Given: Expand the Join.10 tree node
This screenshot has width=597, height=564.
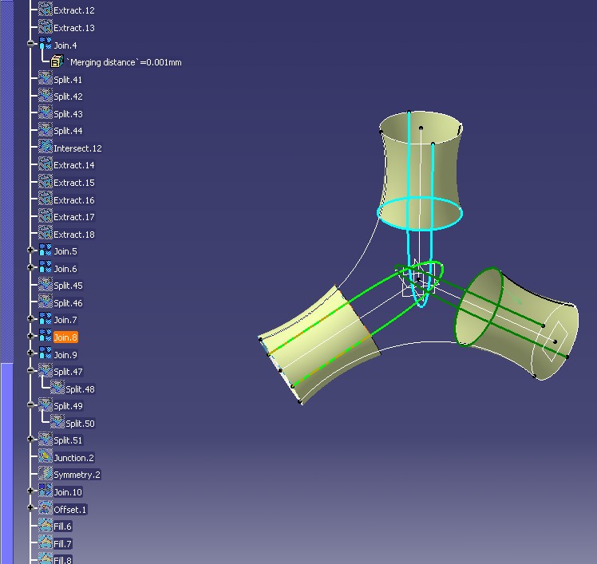Looking at the screenshot, I should click(30, 491).
